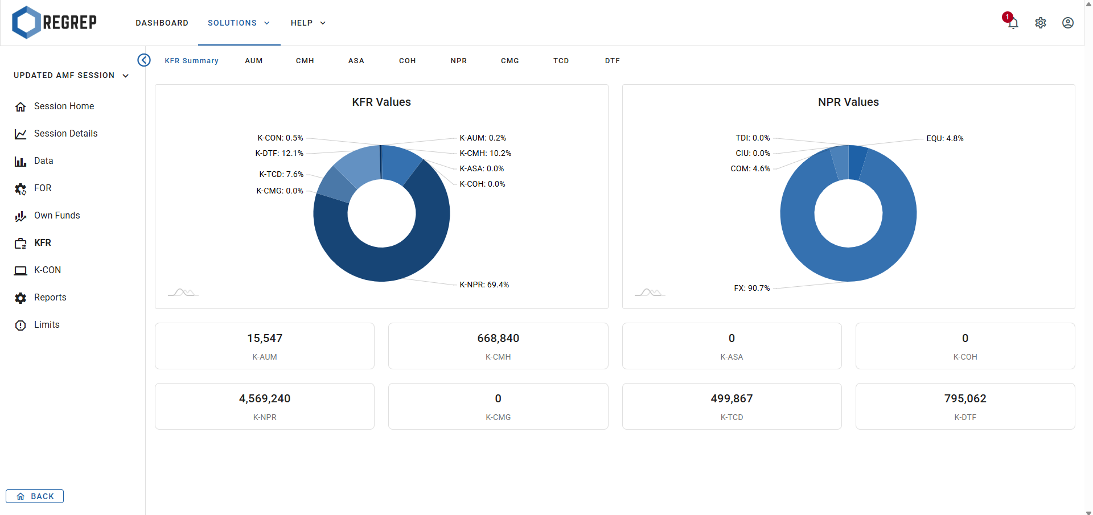The image size is (1093, 515).
Task: Switch to the NPR tab
Action: [x=459, y=60]
